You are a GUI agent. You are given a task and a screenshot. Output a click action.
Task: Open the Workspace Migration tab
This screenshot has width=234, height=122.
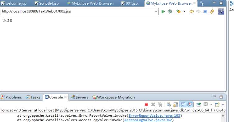click(x=113, y=97)
